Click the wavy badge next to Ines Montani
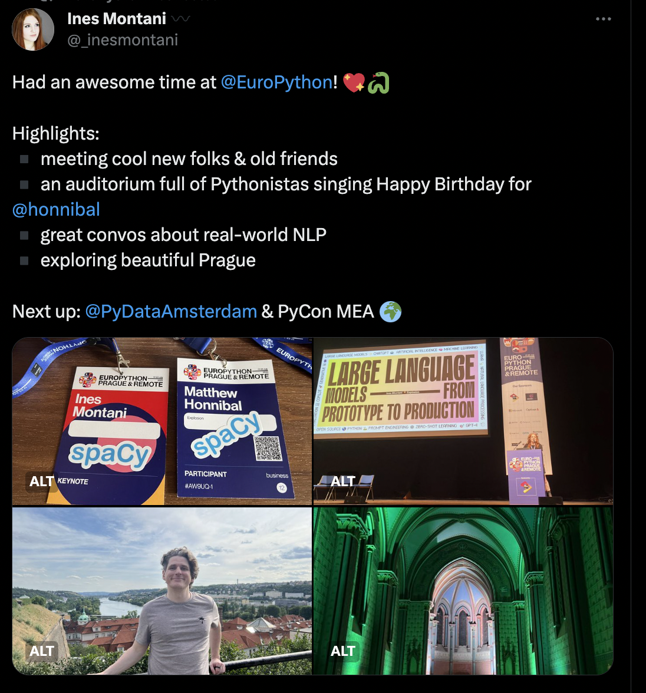 [x=180, y=19]
